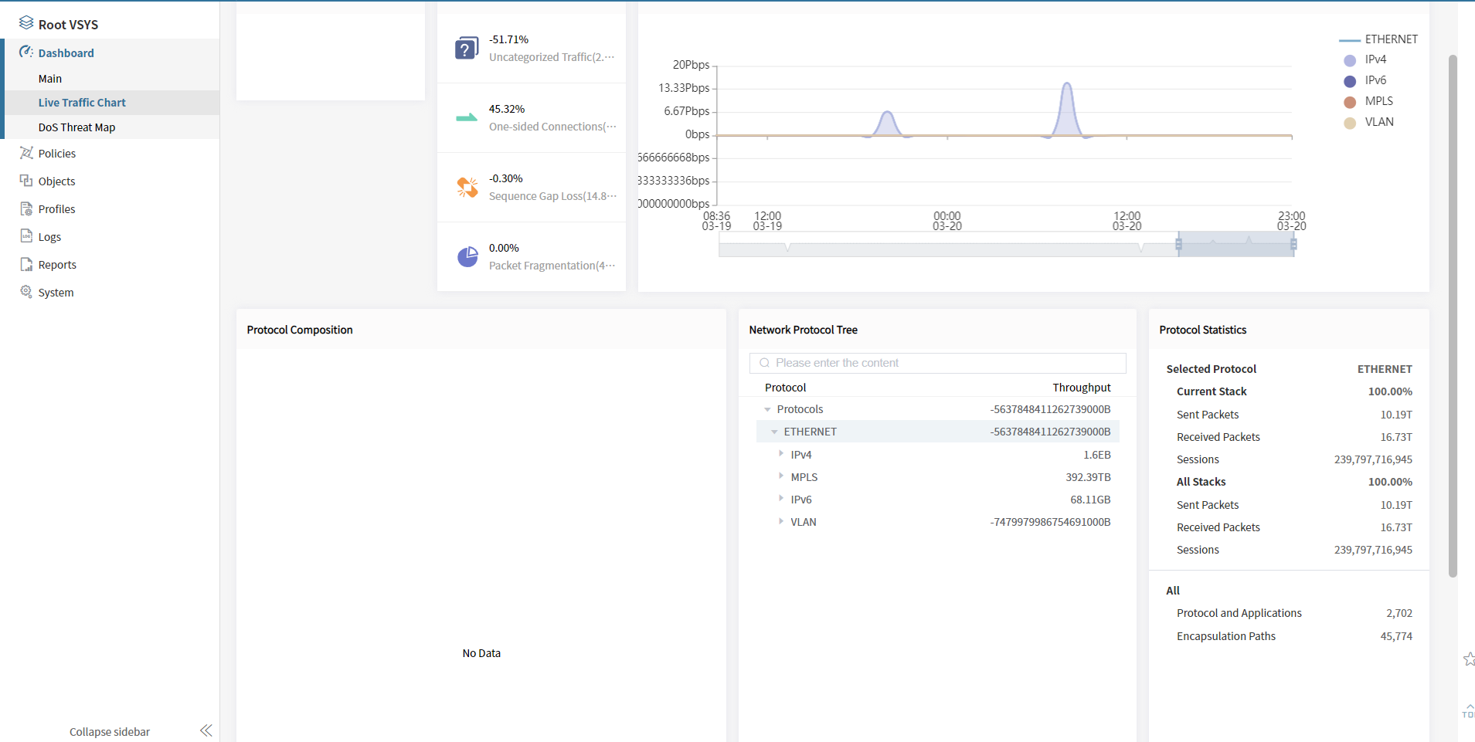Viewport: 1475px width, 742px height.
Task: Collapse the ETHERNET protocol tree node
Action: (774, 432)
